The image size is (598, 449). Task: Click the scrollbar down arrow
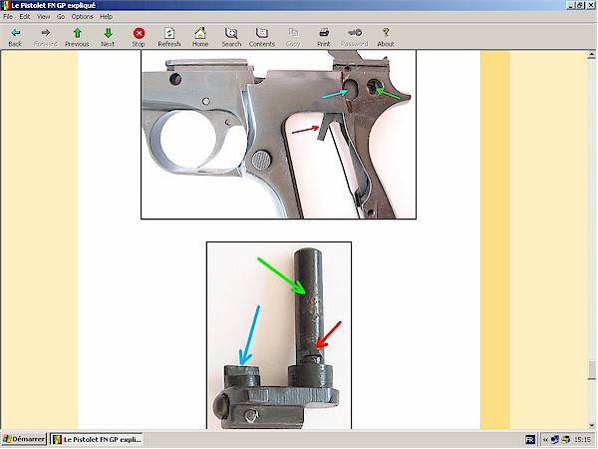[x=591, y=425]
